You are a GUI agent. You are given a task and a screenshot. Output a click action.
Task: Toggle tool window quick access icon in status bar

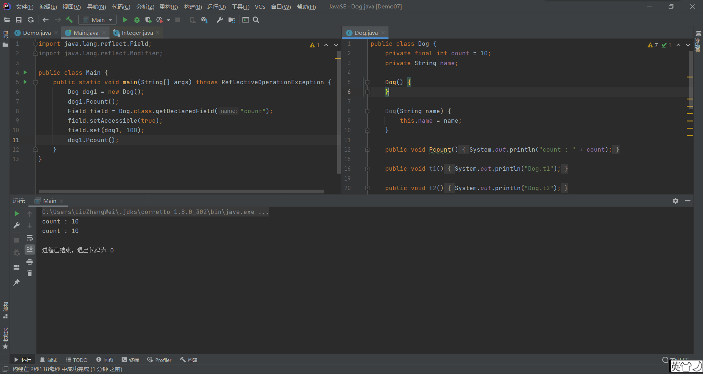pyautogui.click(x=5, y=369)
